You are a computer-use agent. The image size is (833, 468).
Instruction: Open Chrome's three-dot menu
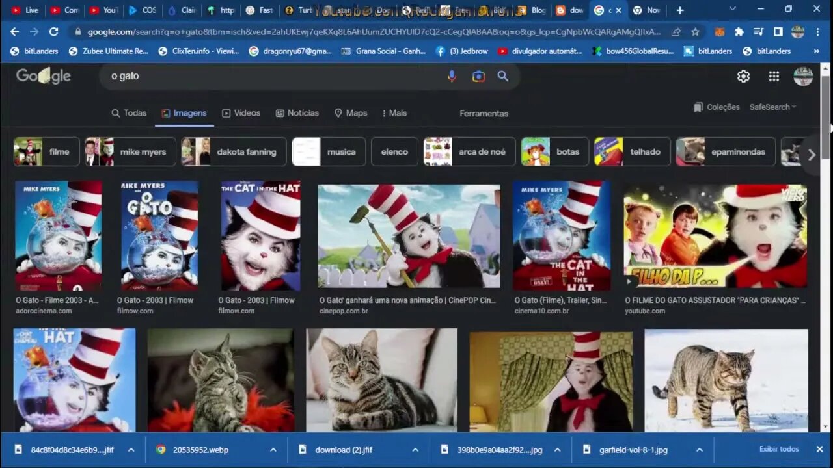pyautogui.click(x=817, y=32)
